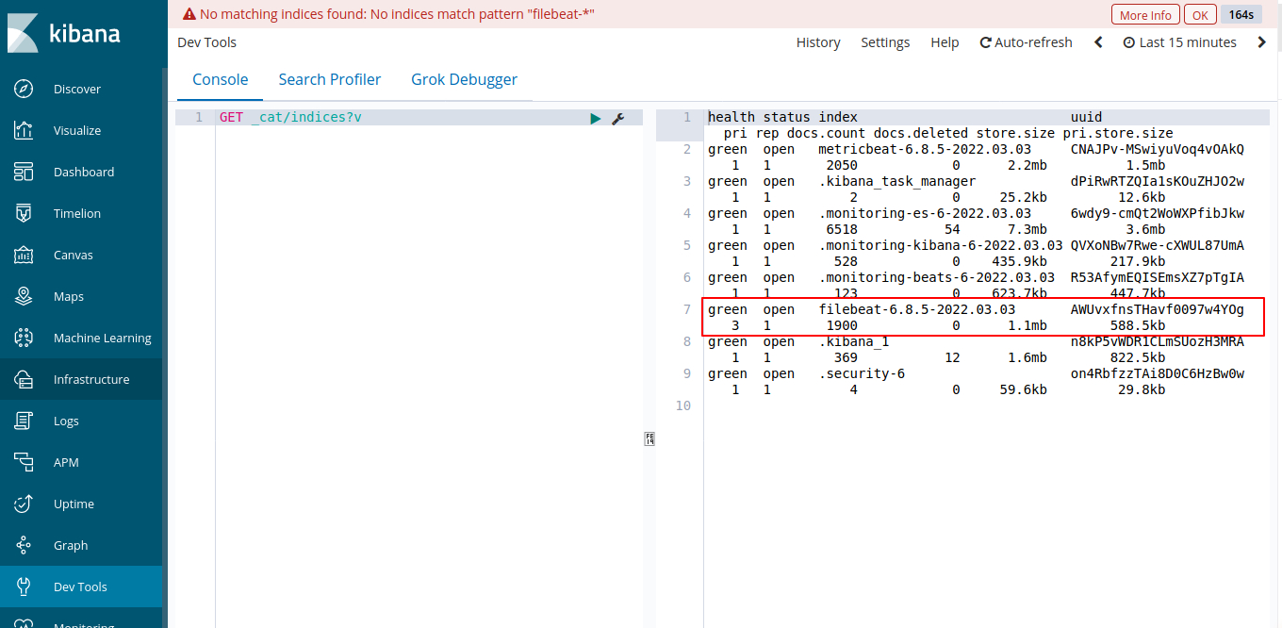The image size is (1282, 628).
Task: Open Canvas icon in sidebar
Action: [25, 255]
